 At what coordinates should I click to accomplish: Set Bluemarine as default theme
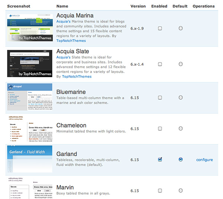[x=181, y=98]
